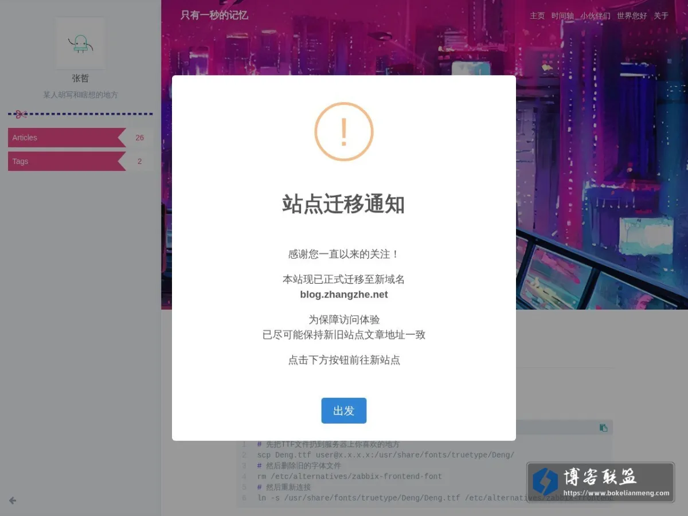Click the copy code icon on code block
Viewport: 688px width, 516px height.
point(603,428)
